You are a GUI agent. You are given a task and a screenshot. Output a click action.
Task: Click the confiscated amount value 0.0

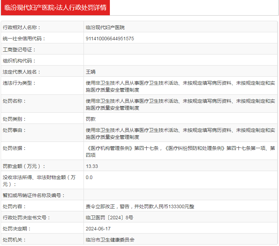89,177
